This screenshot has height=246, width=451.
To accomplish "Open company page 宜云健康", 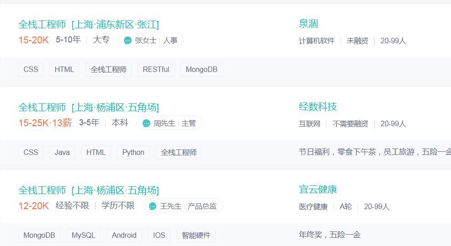I will (318, 190).
